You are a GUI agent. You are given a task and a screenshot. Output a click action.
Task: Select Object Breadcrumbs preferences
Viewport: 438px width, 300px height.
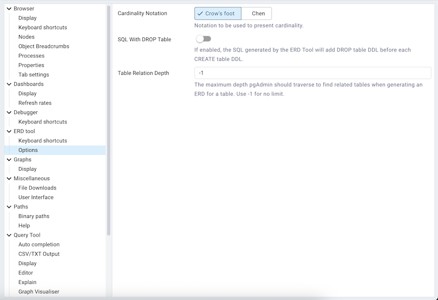click(x=44, y=46)
